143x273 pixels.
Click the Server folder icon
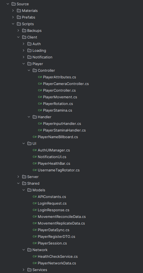point(24,177)
